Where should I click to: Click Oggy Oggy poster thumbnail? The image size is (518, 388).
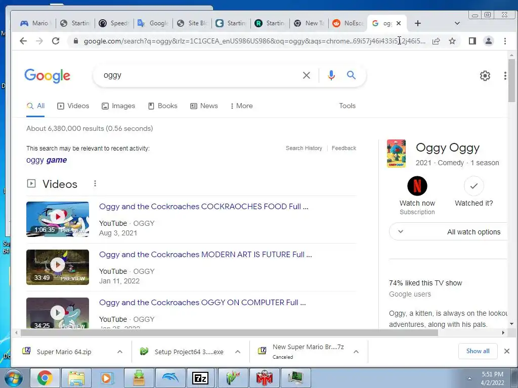[396, 154]
